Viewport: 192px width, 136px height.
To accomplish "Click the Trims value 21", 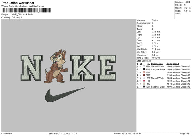I will [x=153, y=29].
